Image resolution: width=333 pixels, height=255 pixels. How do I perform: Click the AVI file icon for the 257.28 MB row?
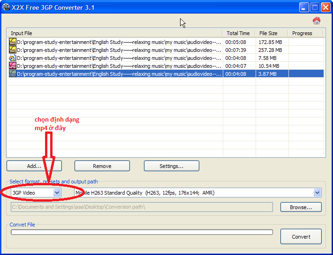tap(12, 50)
